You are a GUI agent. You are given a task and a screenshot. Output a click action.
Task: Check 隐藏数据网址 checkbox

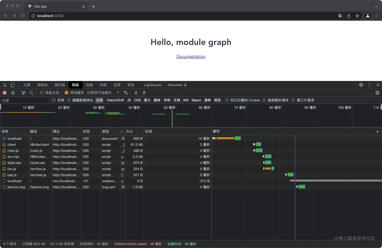click(x=69, y=100)
